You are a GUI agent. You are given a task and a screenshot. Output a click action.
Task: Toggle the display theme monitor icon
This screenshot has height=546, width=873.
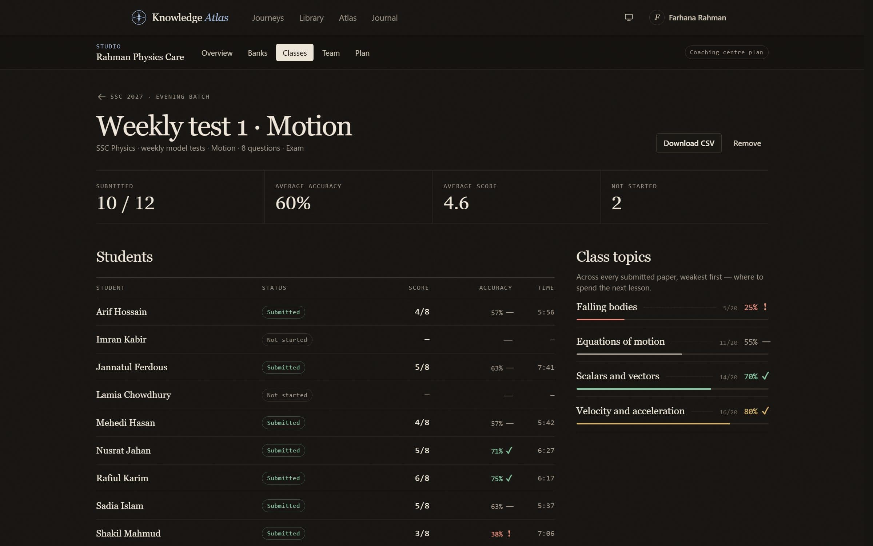[x=629, y=17]
